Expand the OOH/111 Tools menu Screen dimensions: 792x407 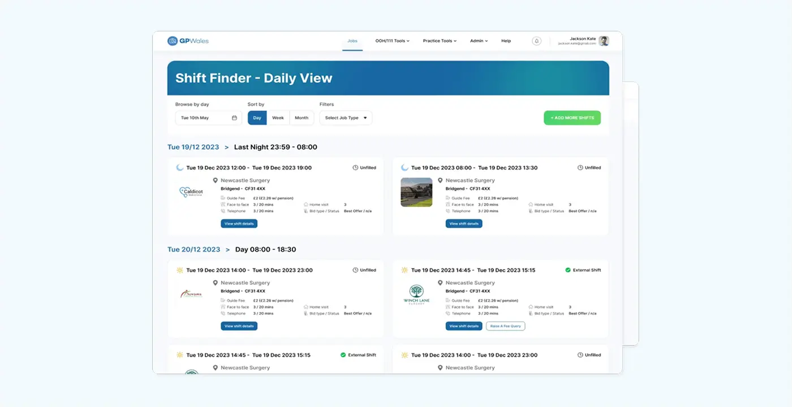click(x=392, y=41)
